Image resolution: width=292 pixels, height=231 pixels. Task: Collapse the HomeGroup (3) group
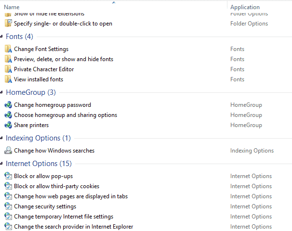tap(31, 92)
